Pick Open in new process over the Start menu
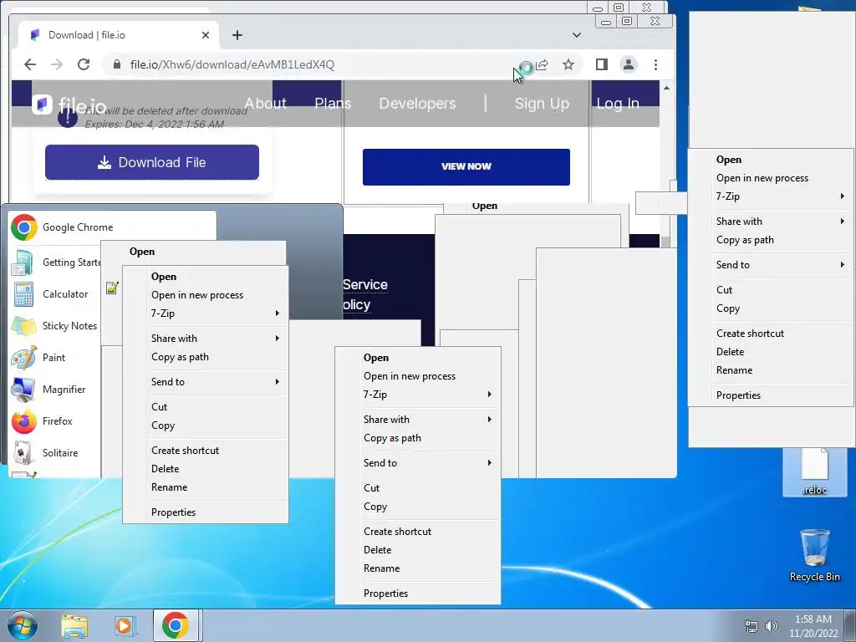Viewport: 856px width, 642px height. pyautogui.click(x=206, y=295)
